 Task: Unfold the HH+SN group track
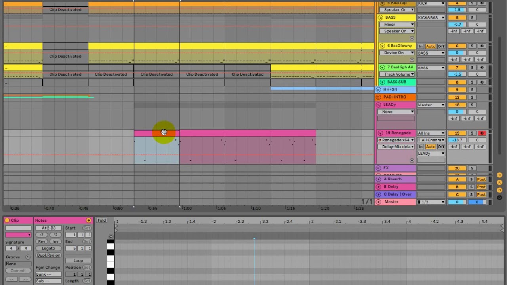point(379,90)
